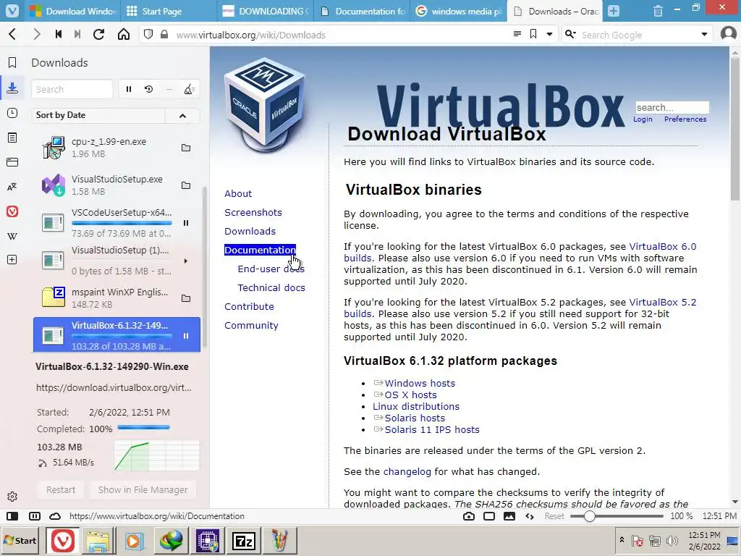Toggle images display in status bar
Image resolution: width=741 pixels, height=556 pixels.
(509, 516)
